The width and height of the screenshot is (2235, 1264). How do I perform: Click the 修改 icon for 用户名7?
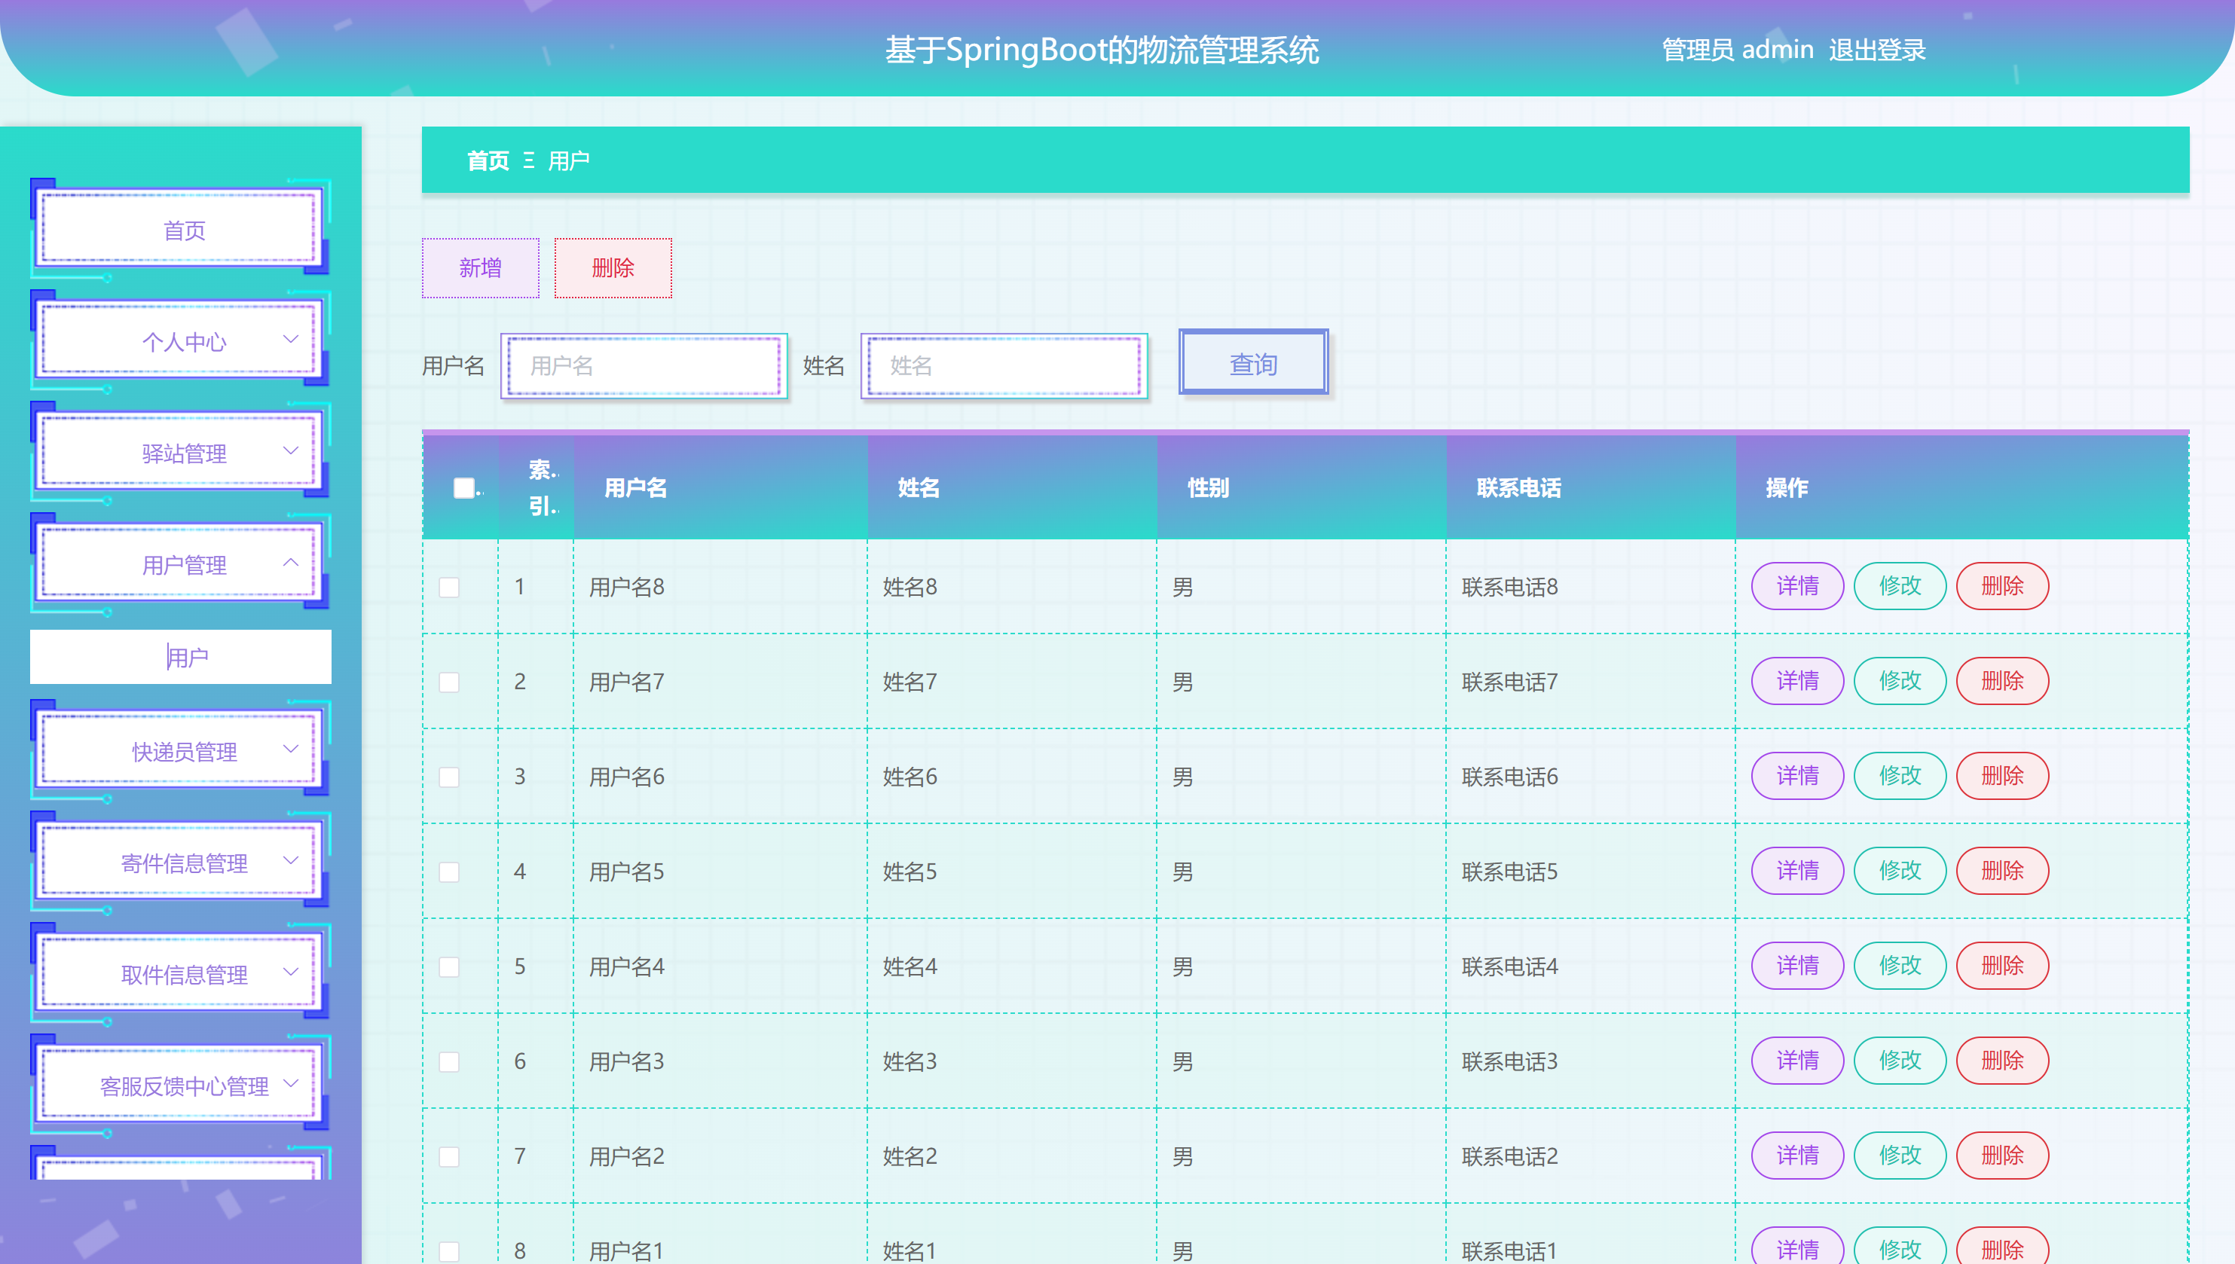click(1899, 681)
